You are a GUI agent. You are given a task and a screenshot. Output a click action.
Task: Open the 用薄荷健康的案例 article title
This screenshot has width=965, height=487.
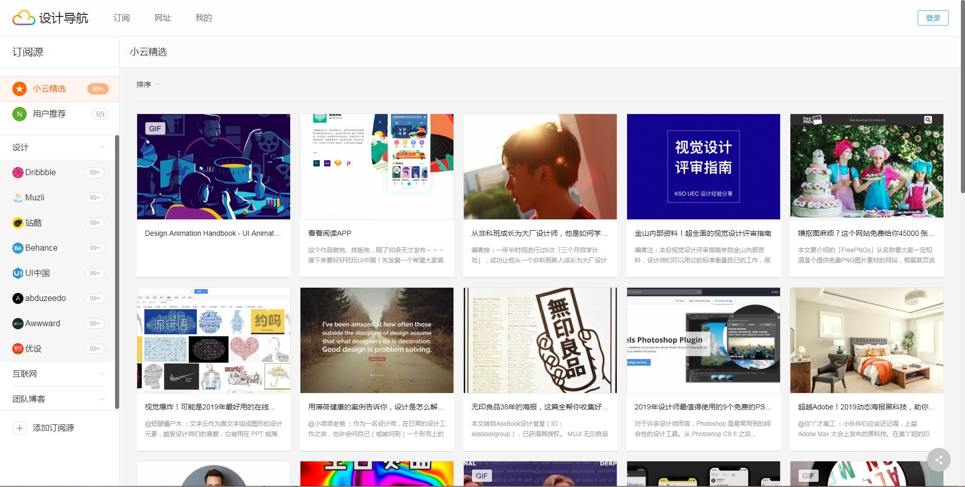[376, 407]
